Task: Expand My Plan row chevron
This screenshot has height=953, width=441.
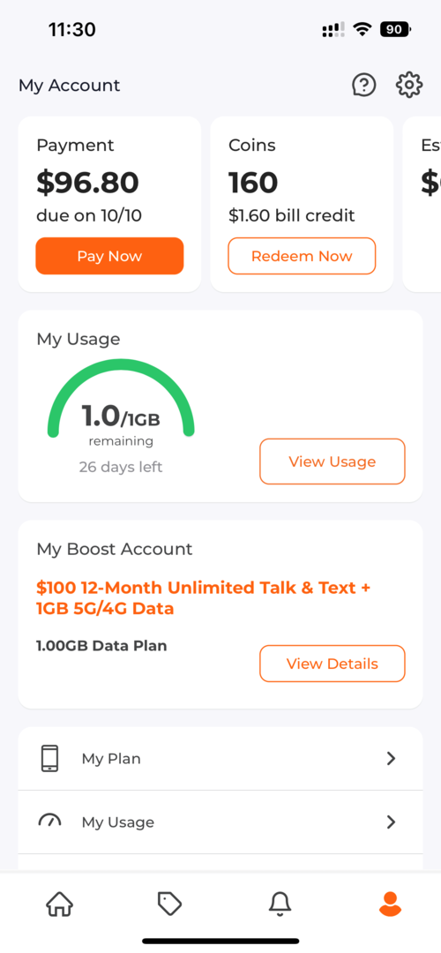Action: [x=392, y=759]
